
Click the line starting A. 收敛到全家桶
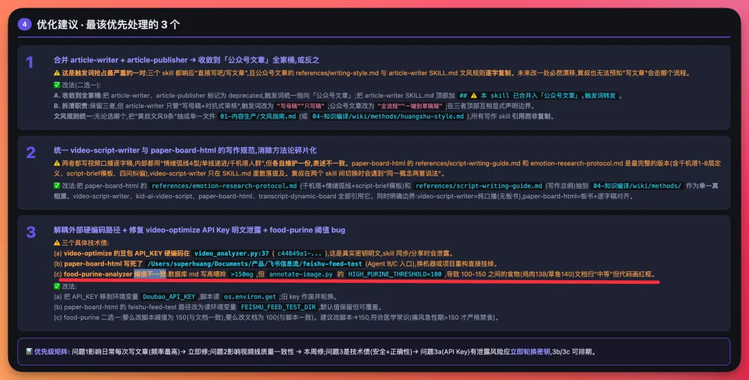tap(338, 96)
